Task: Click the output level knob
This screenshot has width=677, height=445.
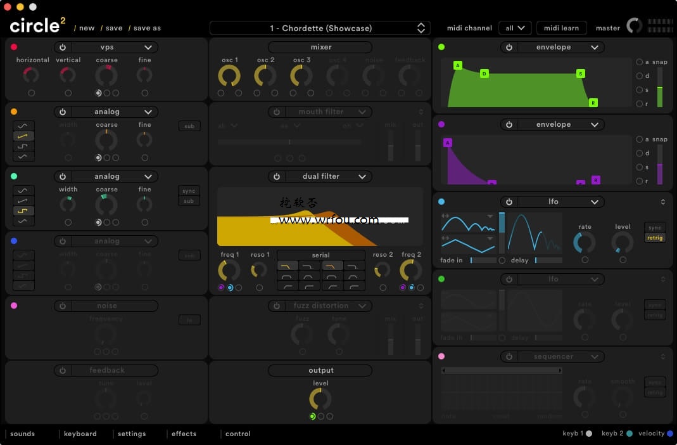Action: click(x=320, y=399)
